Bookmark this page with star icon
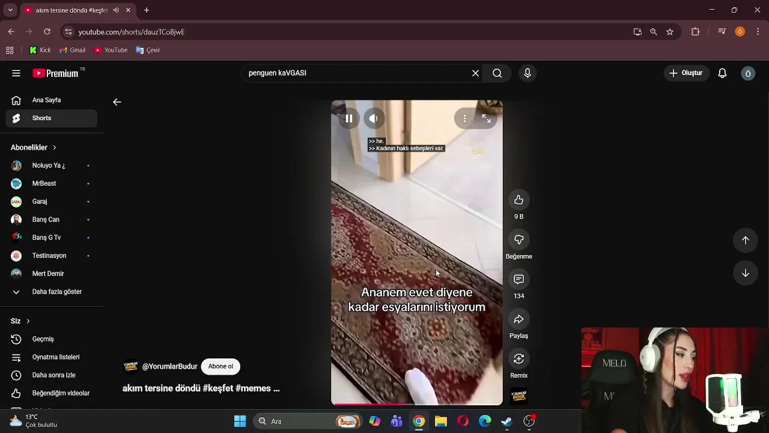 pos(670,32)
